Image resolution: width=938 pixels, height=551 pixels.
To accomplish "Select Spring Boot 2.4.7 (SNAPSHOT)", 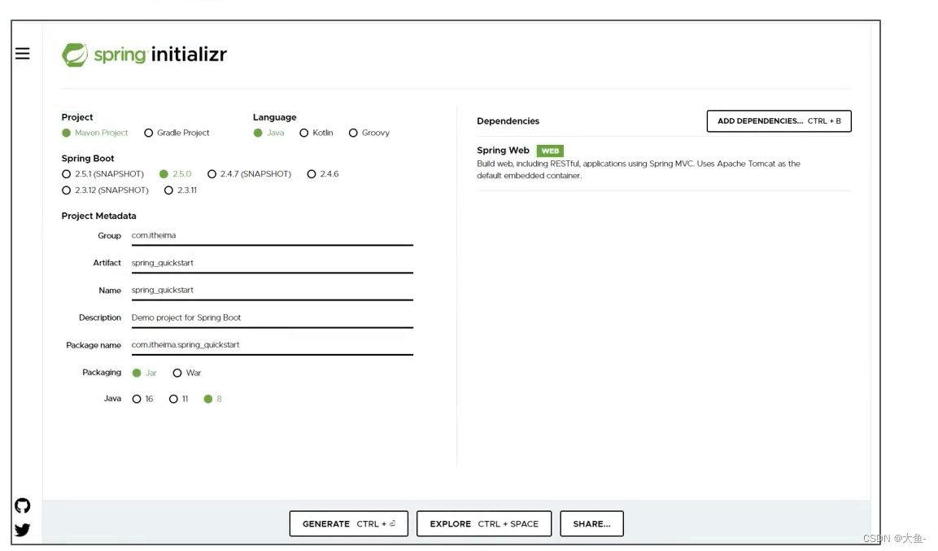I will [250, 174].
